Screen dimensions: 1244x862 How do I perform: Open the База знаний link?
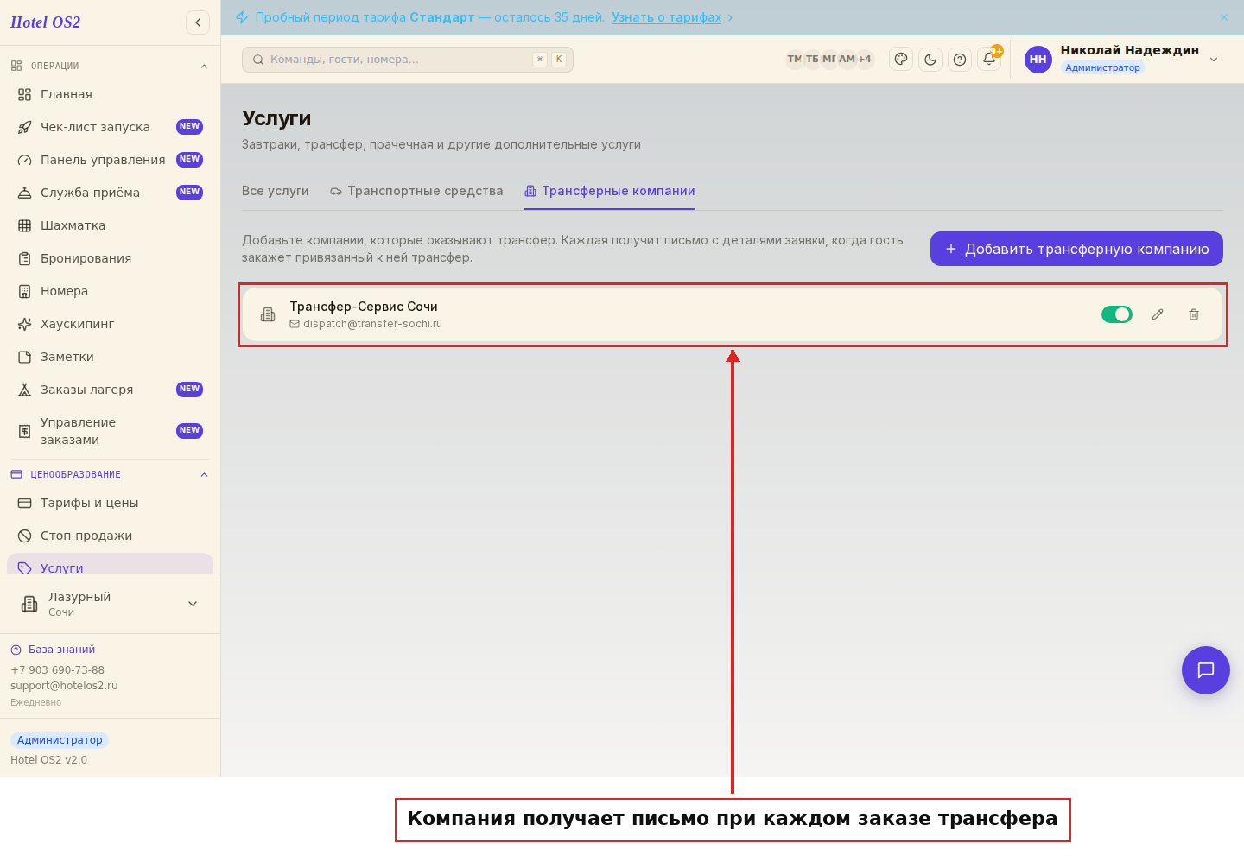(x=61, y=650)
